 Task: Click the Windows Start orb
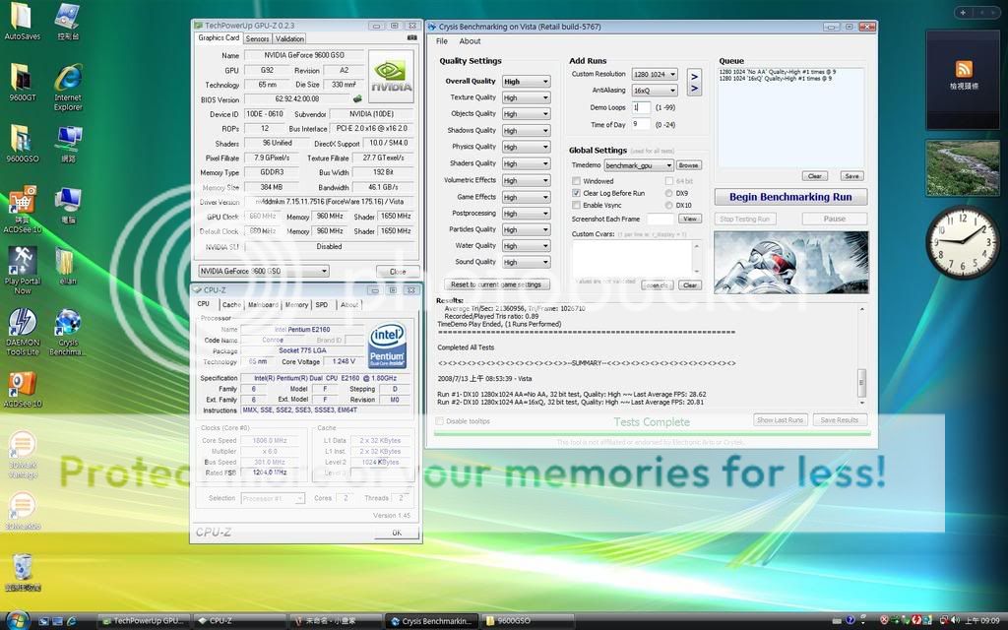[x=18, y=620]
